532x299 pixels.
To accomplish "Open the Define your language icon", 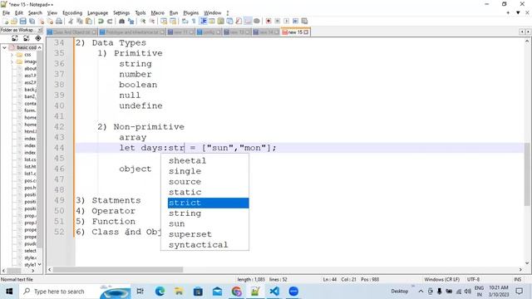I will click(212, 21).
